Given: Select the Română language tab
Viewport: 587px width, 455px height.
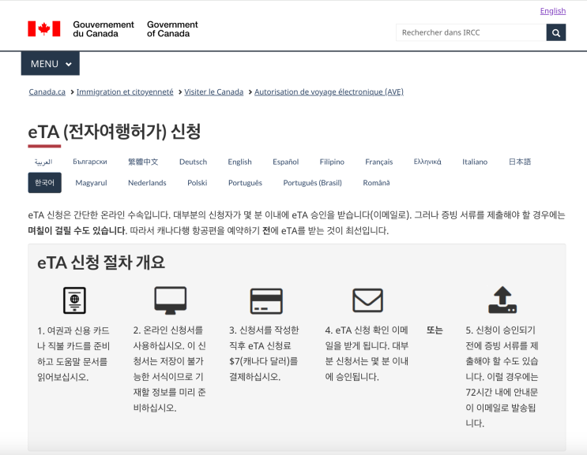Looking at the screenshot, I should coord(376,183).
